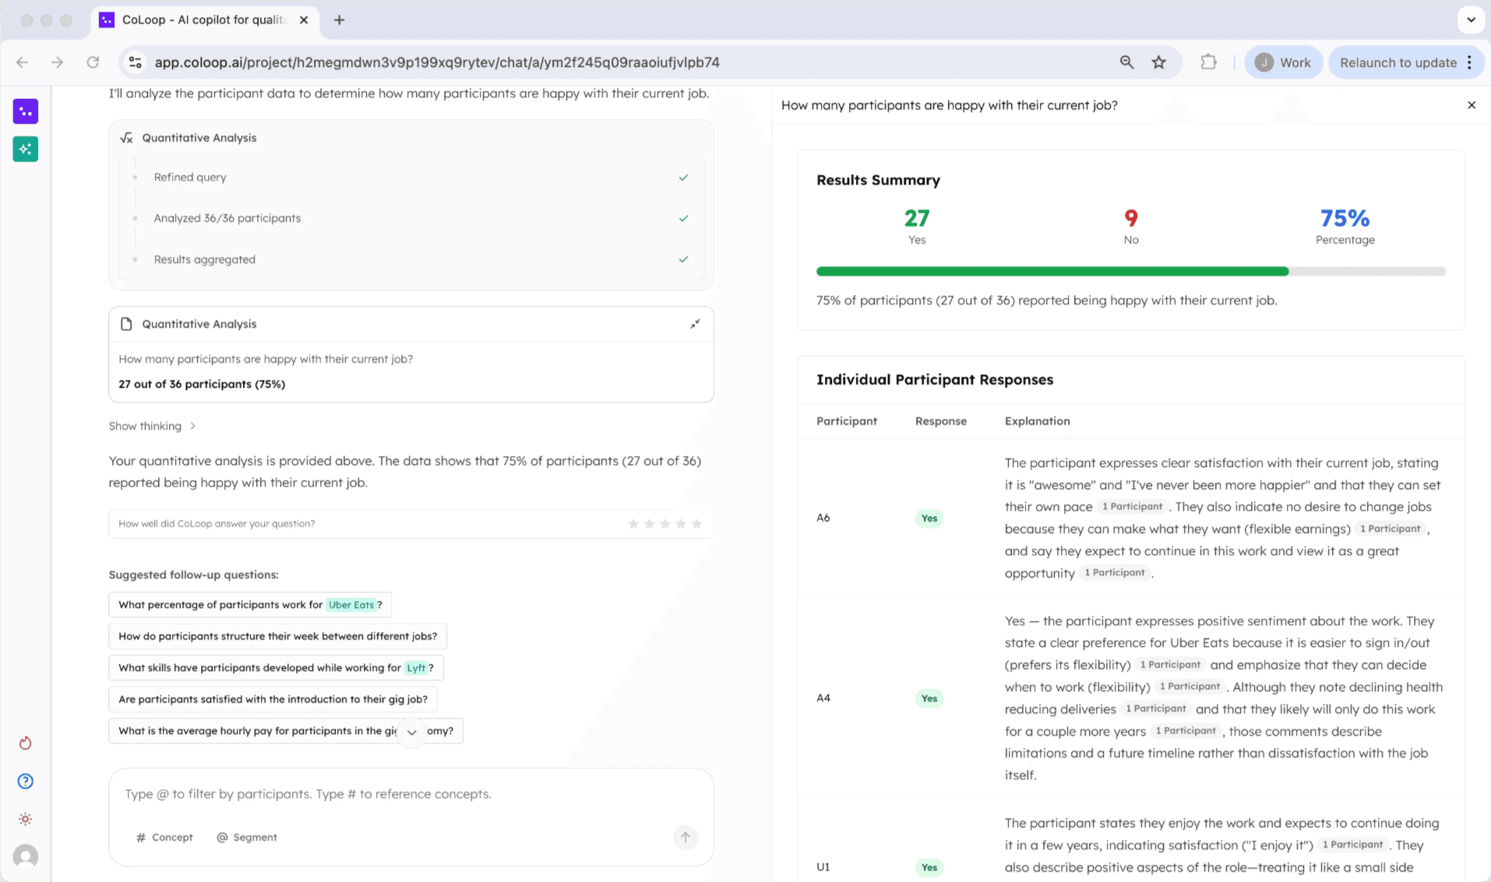Viewport: 1491px width, 882px height.
Task: Click the browser back arrow
Action: click(x=22, y=62)
